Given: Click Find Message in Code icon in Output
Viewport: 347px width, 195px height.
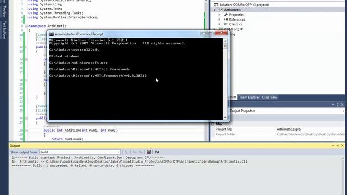Looking at the screenshot, I should 126,152.
